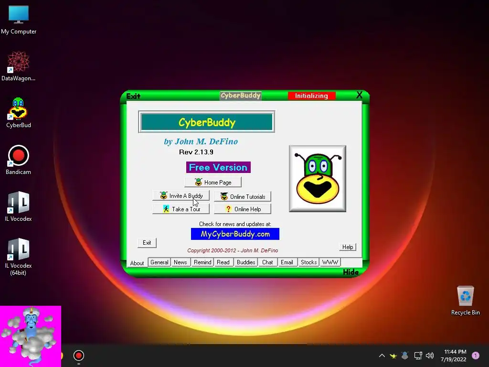
Task: Click the wizard hat tray icon
Action: coord(405,356)
